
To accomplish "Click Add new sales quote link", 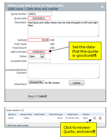I will pyautogui.click(x=18, y=125).
